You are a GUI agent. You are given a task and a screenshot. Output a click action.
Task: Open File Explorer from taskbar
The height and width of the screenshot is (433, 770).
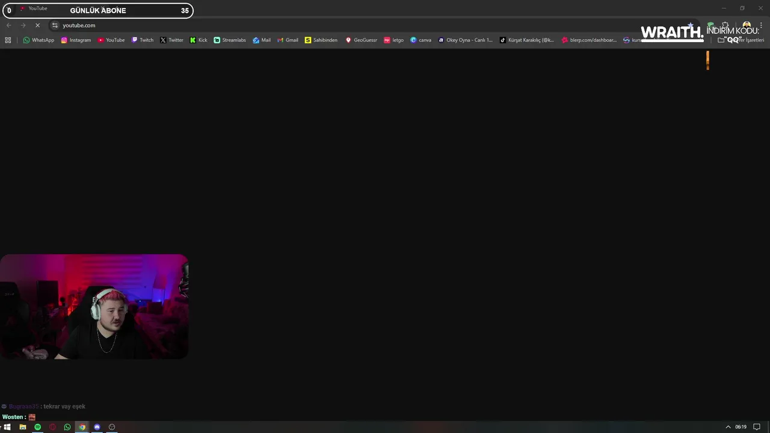coord(23,427)
